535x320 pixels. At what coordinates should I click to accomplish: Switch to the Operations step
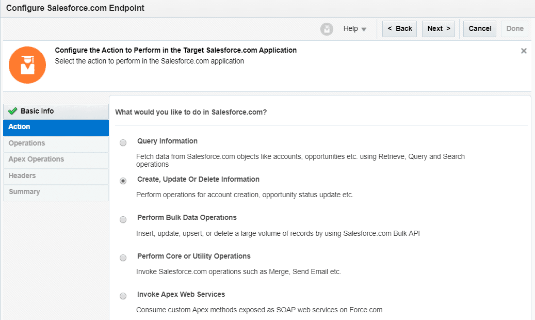pyautogui.click(x=56, y=144)
